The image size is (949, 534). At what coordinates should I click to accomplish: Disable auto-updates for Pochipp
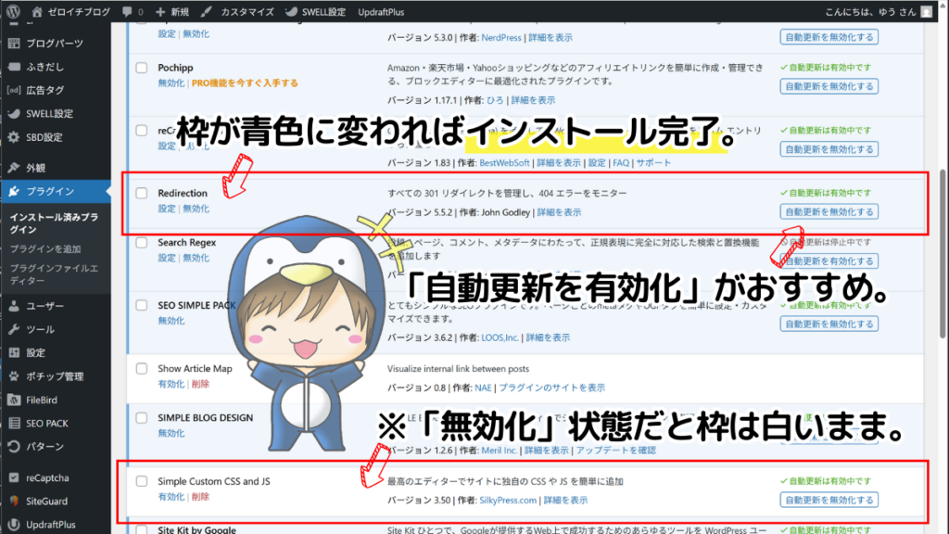point(829,86)
